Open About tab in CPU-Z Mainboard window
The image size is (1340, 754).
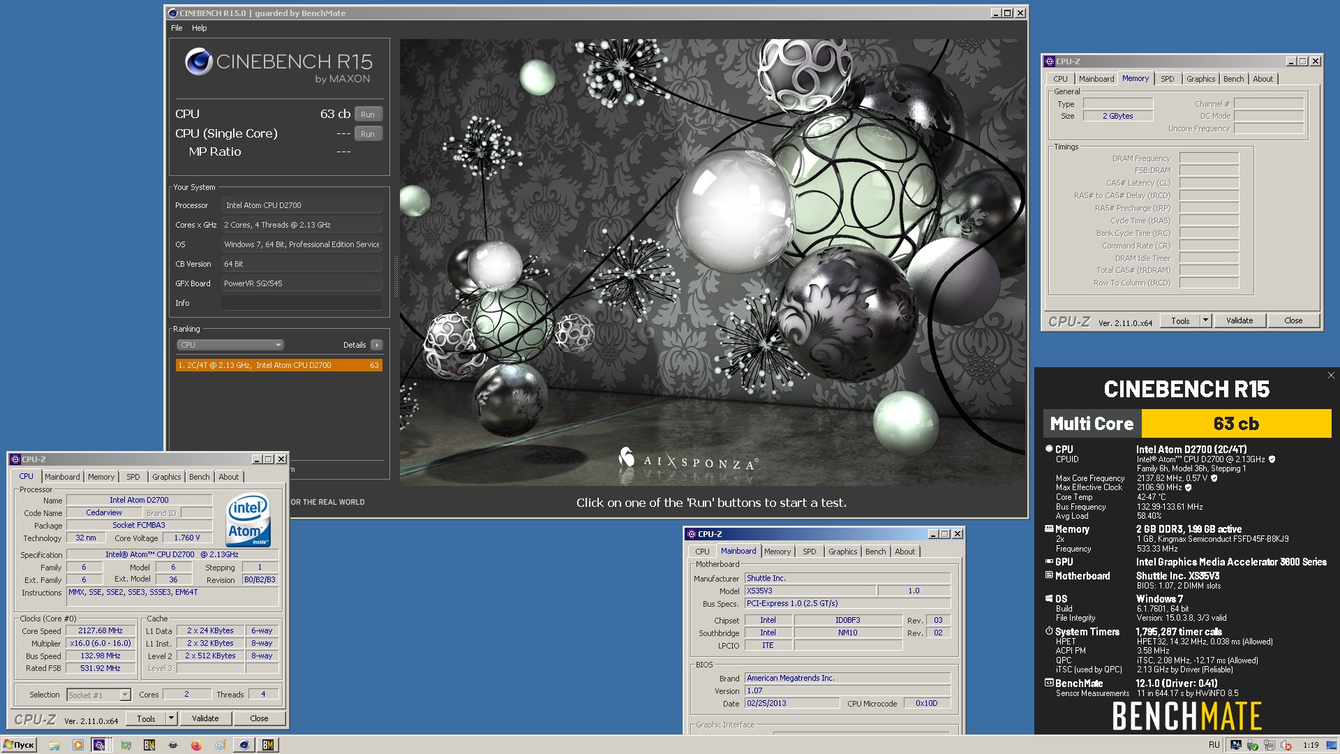(904, 552)
